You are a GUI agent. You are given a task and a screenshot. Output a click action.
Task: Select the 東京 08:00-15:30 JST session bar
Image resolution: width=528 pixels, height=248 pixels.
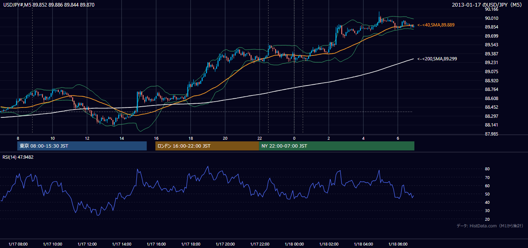tap(82, 146)
